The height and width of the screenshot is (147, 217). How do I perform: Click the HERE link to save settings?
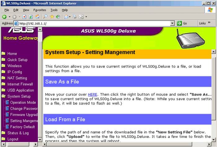click(x=92, y=94)
